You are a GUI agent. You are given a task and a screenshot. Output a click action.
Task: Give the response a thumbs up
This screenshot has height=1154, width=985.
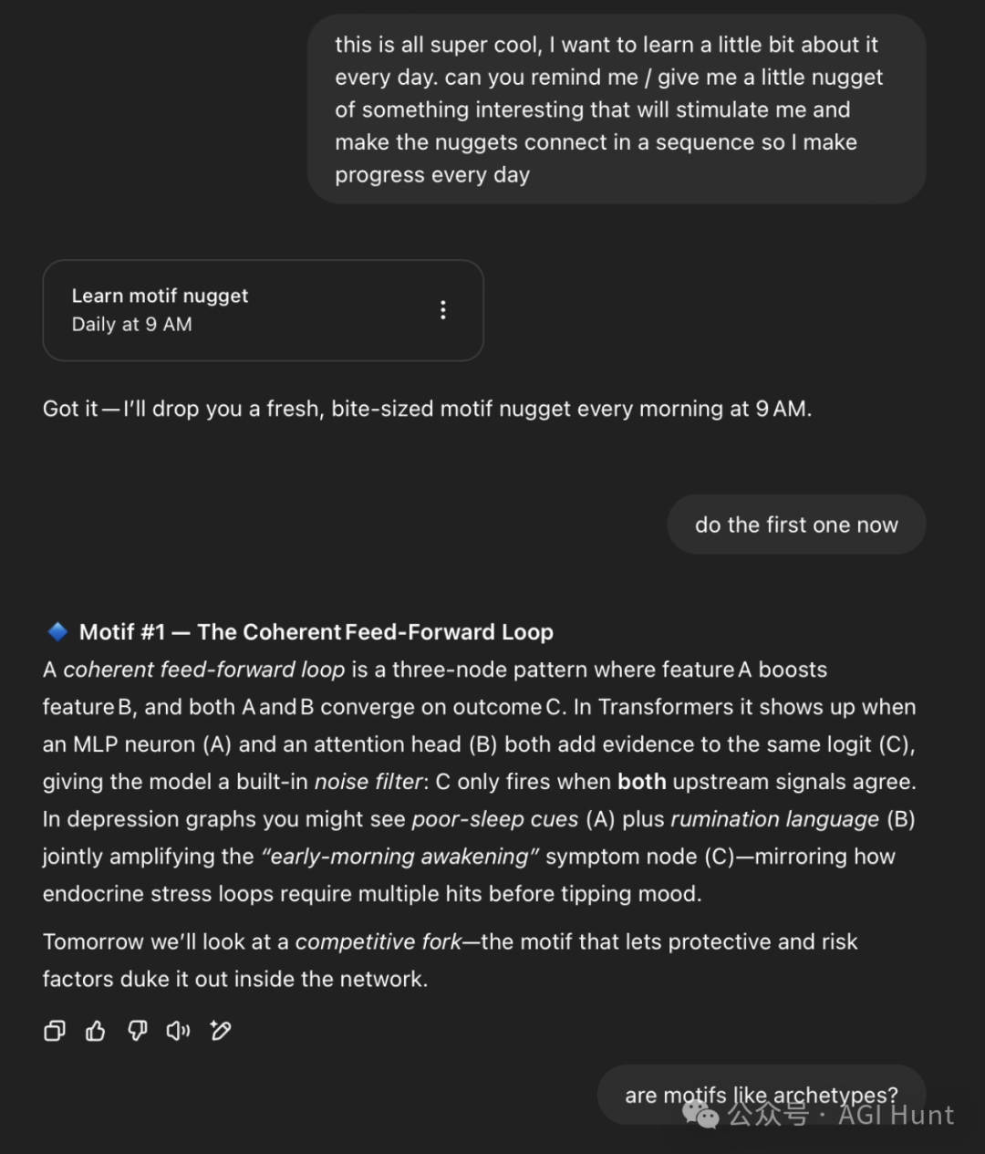pos(96,1031)
